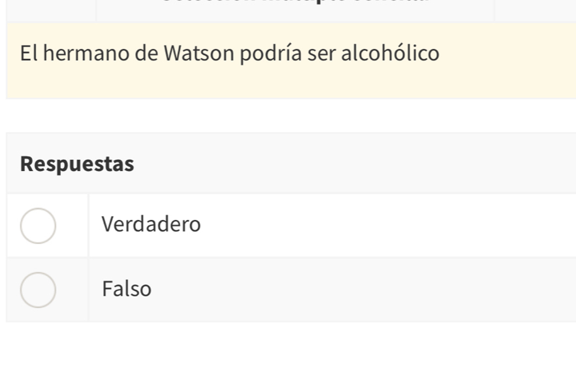
Task: Click the word "Watson" in the question
Action: click(199, 53)
